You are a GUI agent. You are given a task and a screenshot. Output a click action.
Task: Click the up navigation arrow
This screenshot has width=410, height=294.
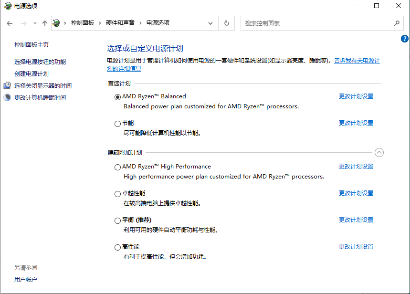[x=45, y=22]
